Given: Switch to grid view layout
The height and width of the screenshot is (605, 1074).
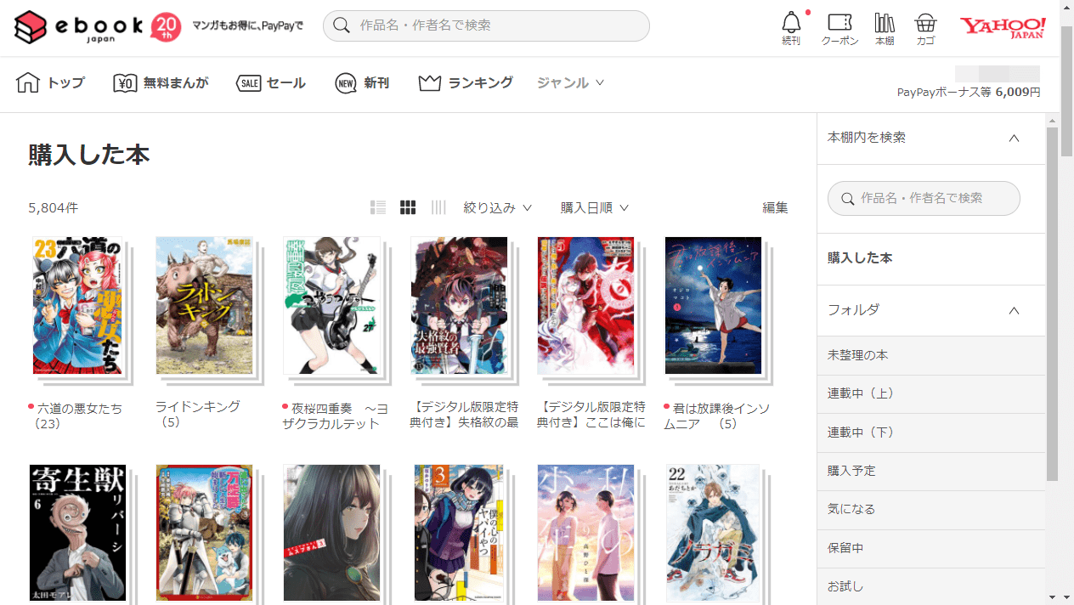Looking at the screenshot, I should [x=408, y=207].
